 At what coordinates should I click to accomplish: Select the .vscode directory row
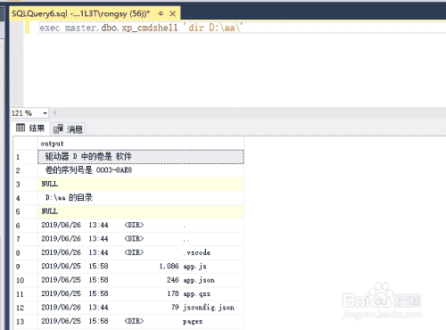(141, 252)
